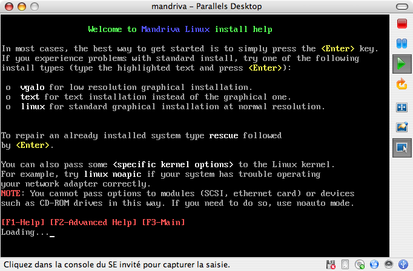
Task: Reset the VM with orange arrow icon
Action: click(x=402, y=84)
